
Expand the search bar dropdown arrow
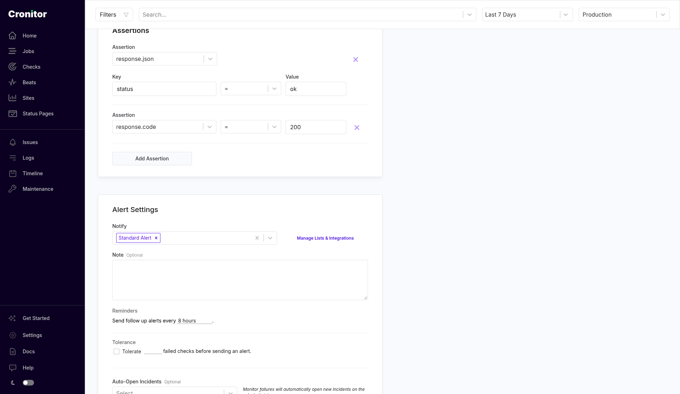click(470, 15)
